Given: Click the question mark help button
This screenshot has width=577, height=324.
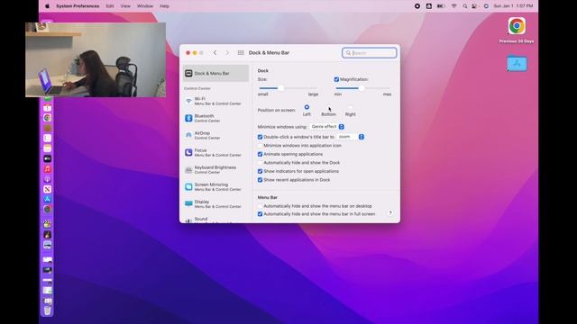Looking at the screenshot, I should point(390,213).
